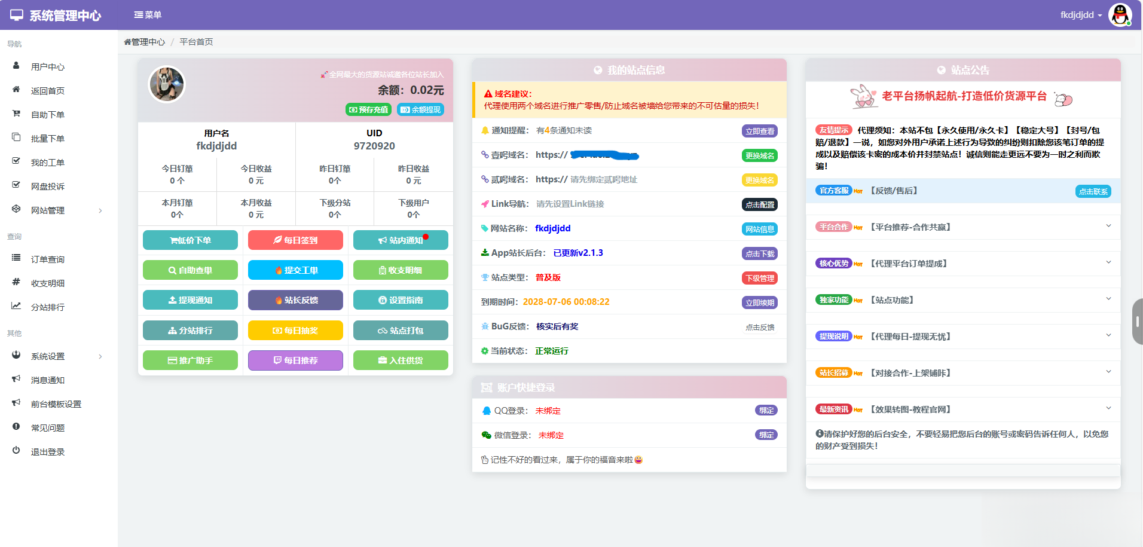Click 绑定 next to QQ登录

tap(766, 411)
